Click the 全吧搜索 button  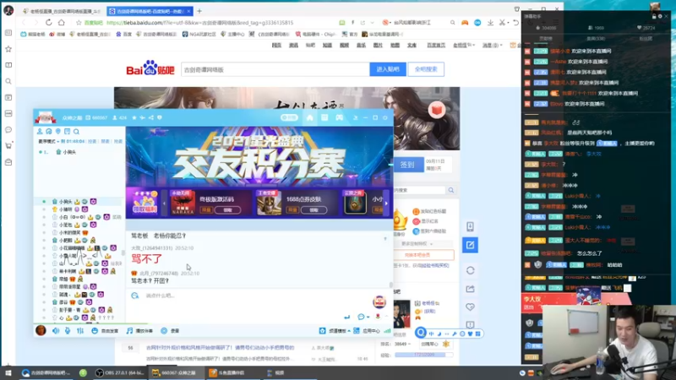coord(426,69)
